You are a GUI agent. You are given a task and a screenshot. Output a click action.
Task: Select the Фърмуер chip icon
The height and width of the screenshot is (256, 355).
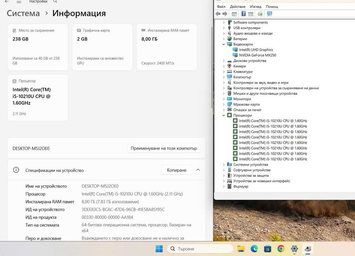(x=229, y=187)
